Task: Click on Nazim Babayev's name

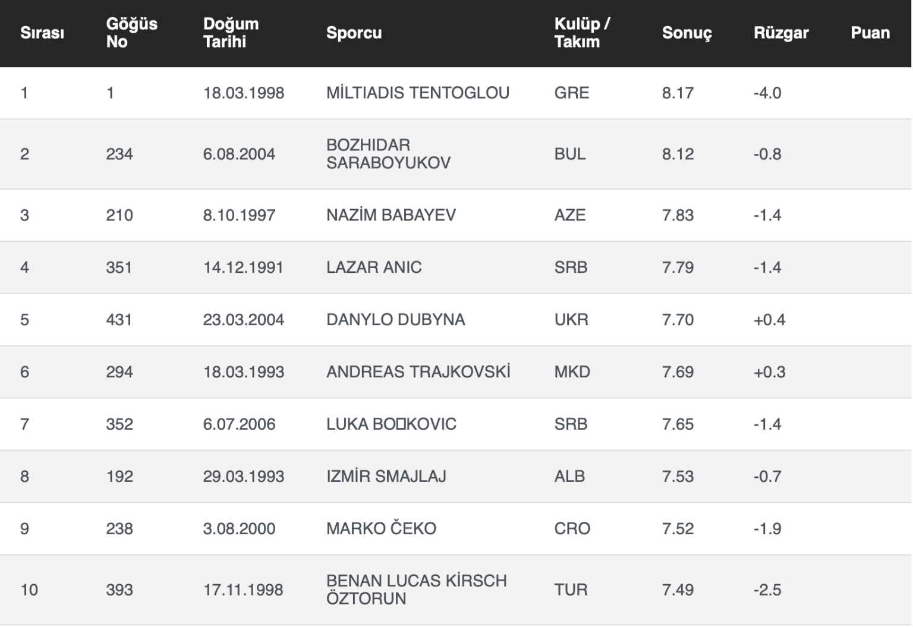Action: point(391,215)
